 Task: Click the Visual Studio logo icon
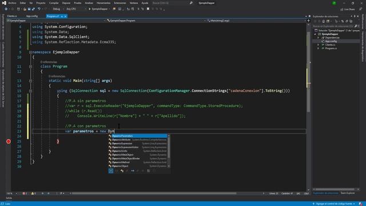point(4,3)
